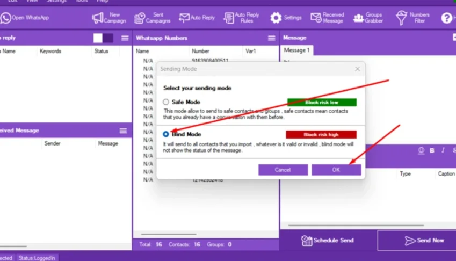Toggle italic formatting in message editor

[x=443, y=150]
